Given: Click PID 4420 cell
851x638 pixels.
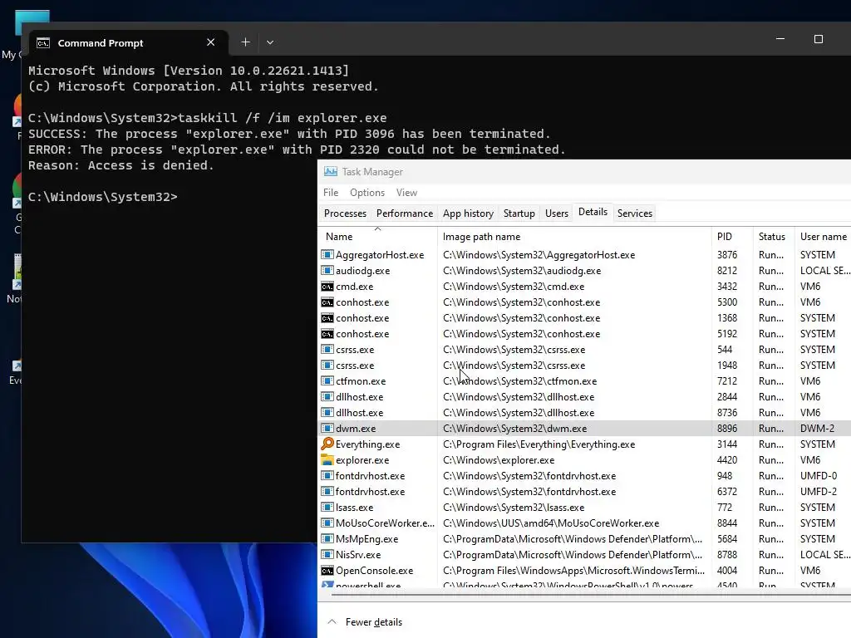Looking at the screenshot, I should tap(726, 460).
